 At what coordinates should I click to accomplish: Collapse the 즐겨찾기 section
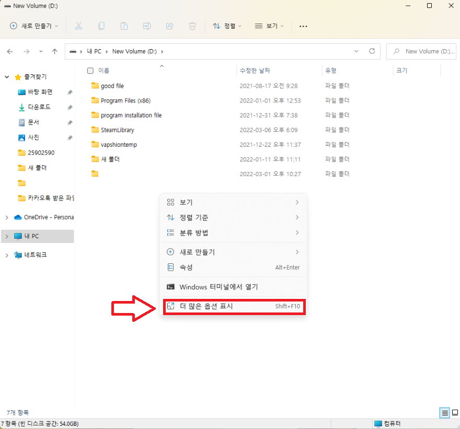(7, 77)
